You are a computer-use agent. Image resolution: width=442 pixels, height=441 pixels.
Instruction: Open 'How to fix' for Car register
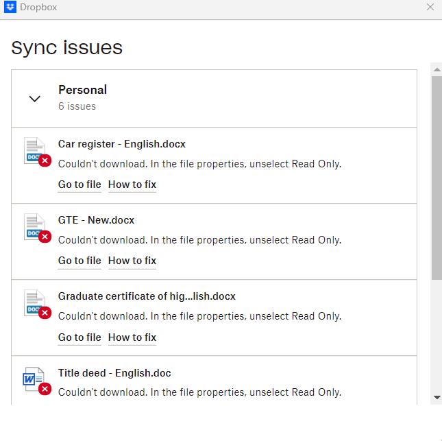tap(132, 184)
